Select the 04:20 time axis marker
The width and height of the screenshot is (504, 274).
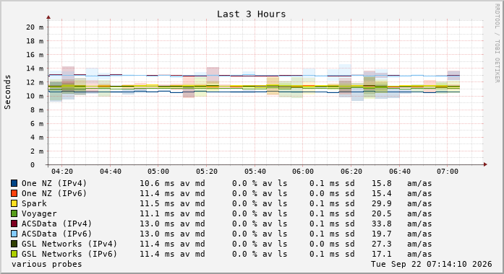(62, 172)
